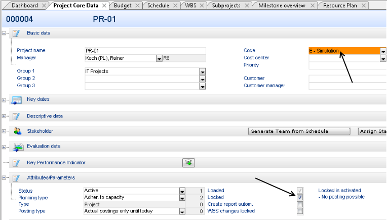Image resolution: width=387 pixels, height=220 pixels.
Task: Toggle the Loaded checkbox
Action: coord(300,191)
